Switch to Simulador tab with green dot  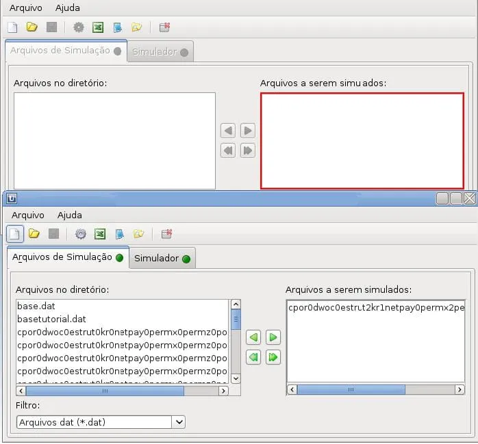tap(162, 259)
